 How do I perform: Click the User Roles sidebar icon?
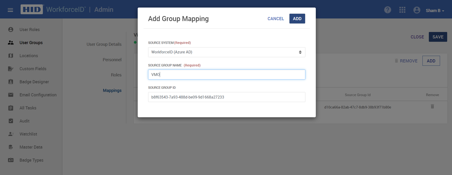point(11,29)
